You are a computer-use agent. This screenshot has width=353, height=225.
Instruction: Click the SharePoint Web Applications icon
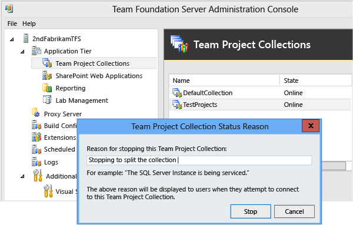47,76
